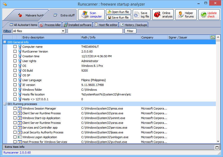Check the box next to Computer name

(15, 47)
